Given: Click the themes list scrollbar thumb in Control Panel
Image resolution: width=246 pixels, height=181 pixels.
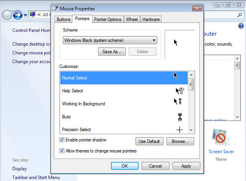Looking at the screenshot, I should click(237, 66).
